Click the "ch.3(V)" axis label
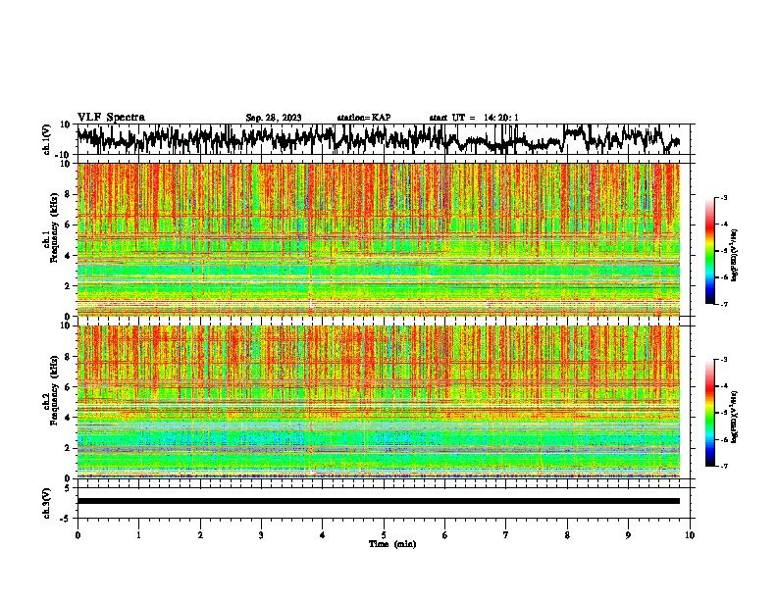 click(x=47, y=503)
